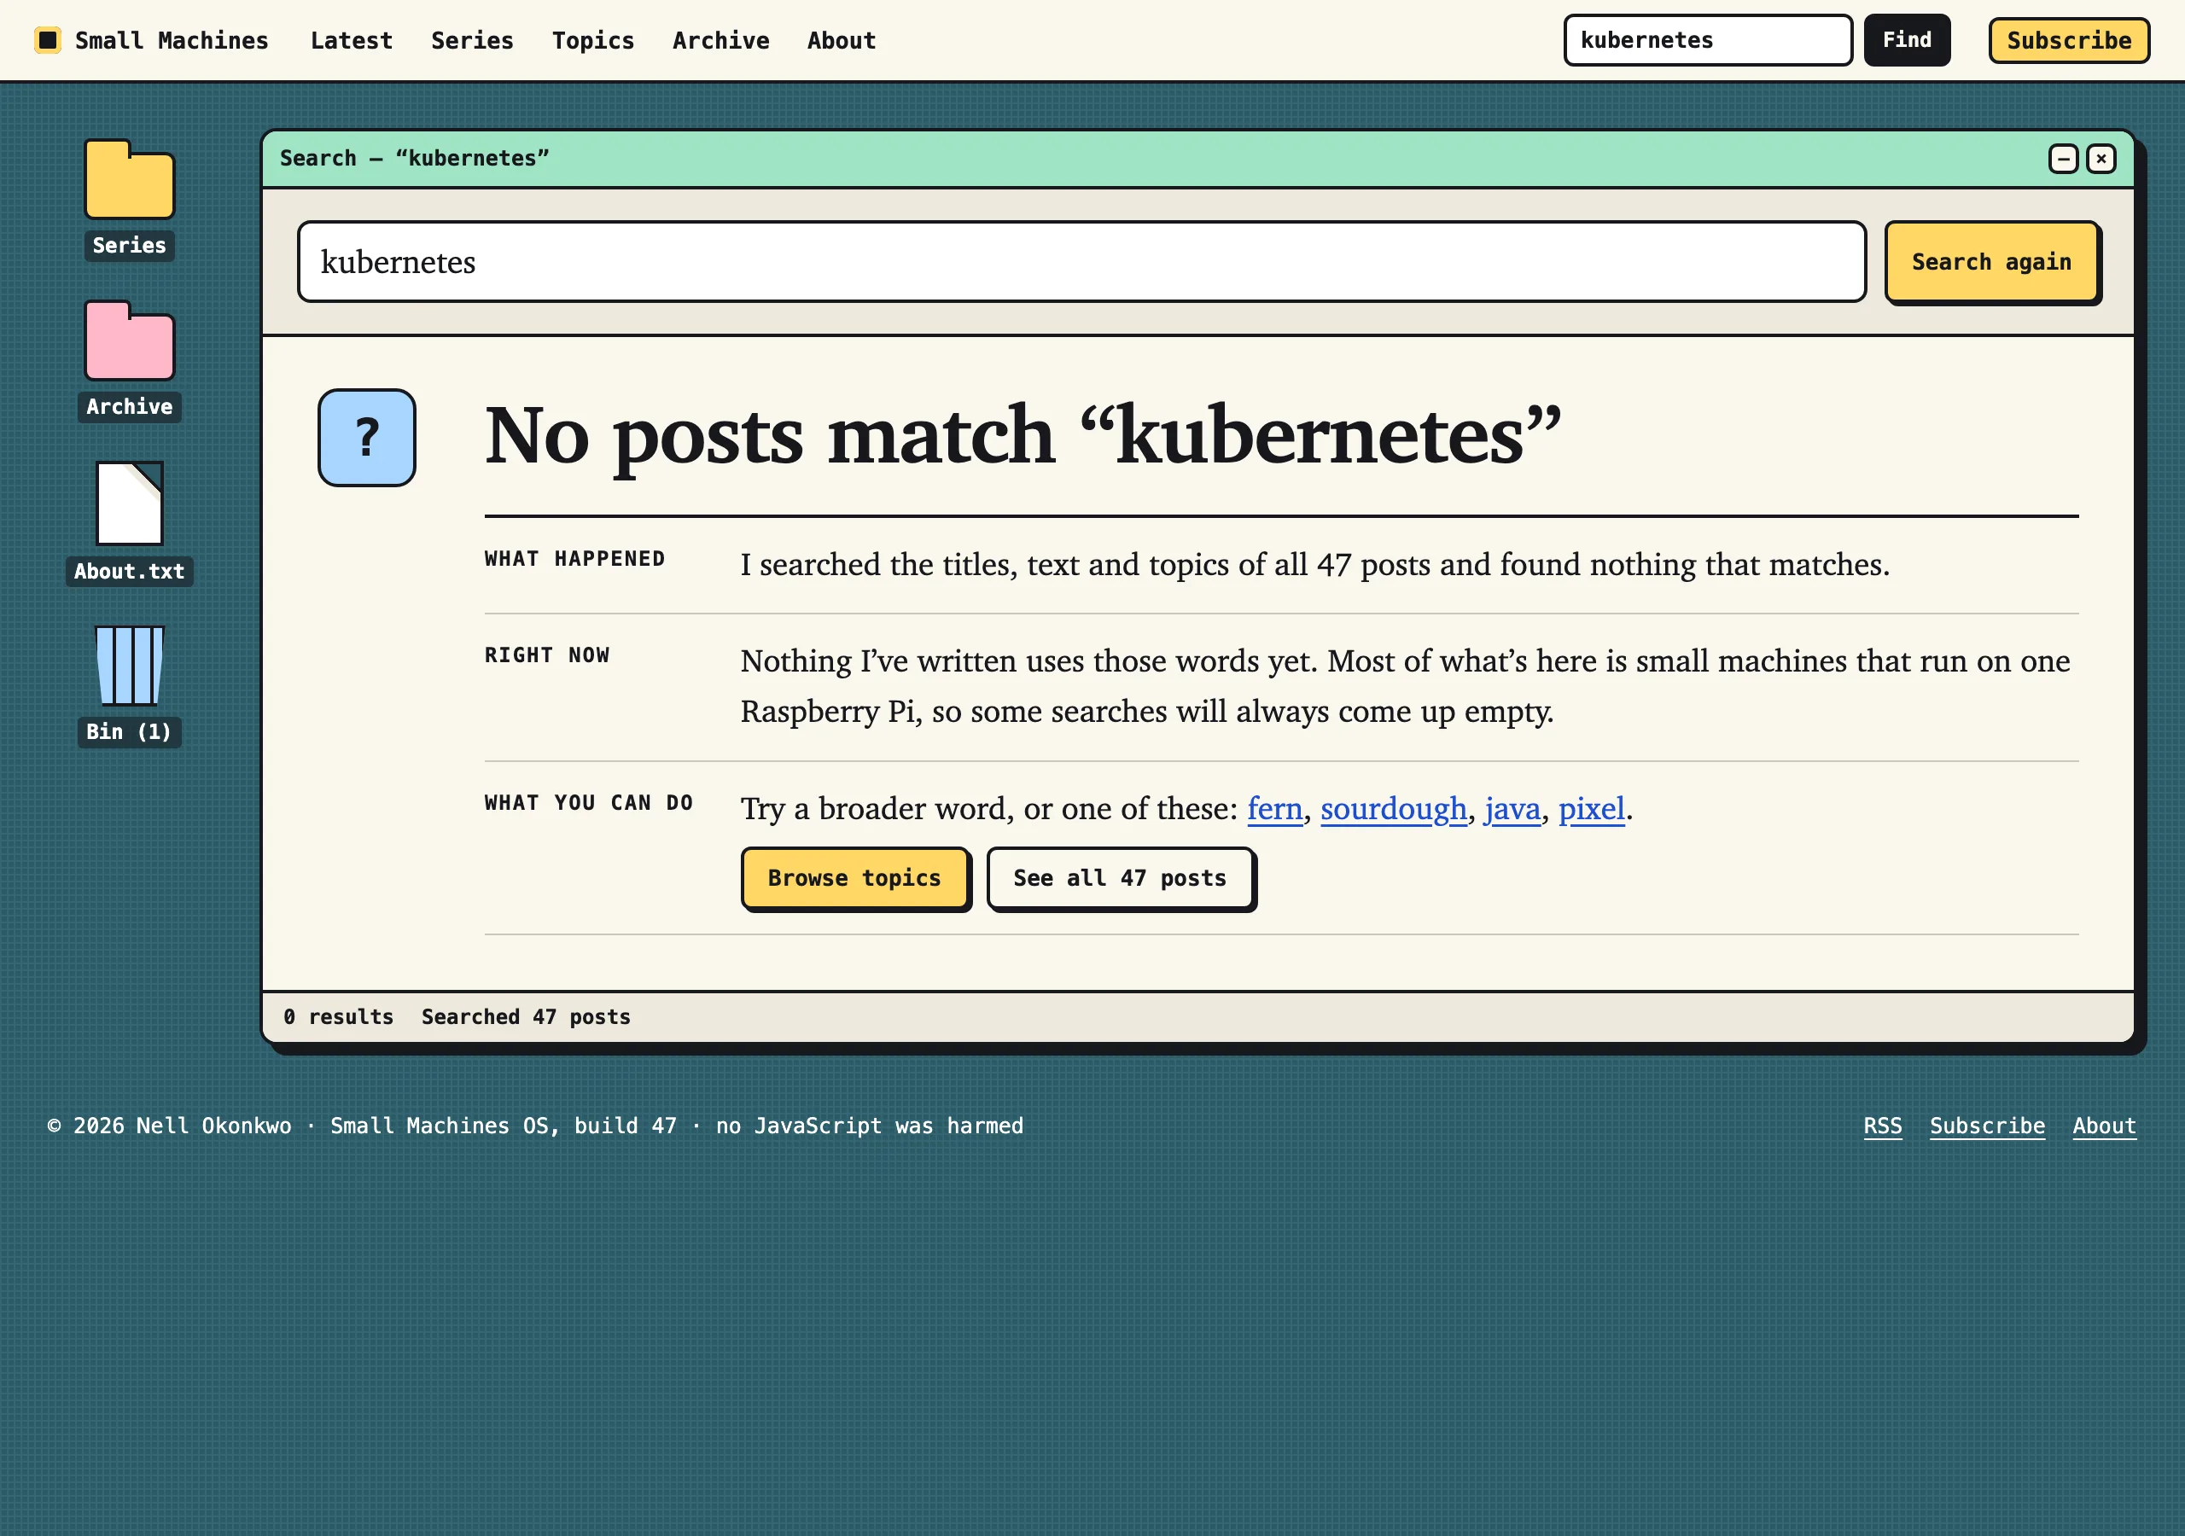Click 'Searched 47 posts' status text
This screenshot has width=2185, height=1536.
(x=527, y=1016)
